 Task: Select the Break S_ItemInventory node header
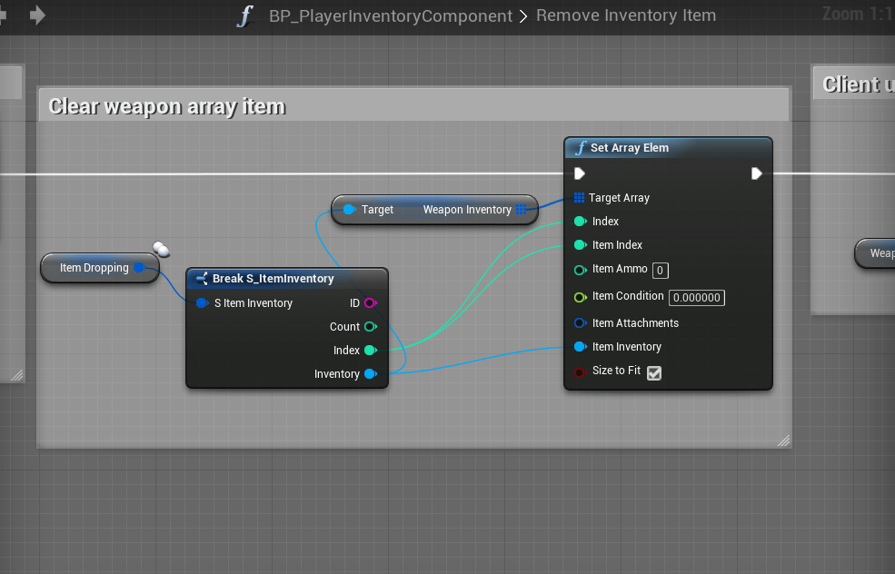[273, 279]
